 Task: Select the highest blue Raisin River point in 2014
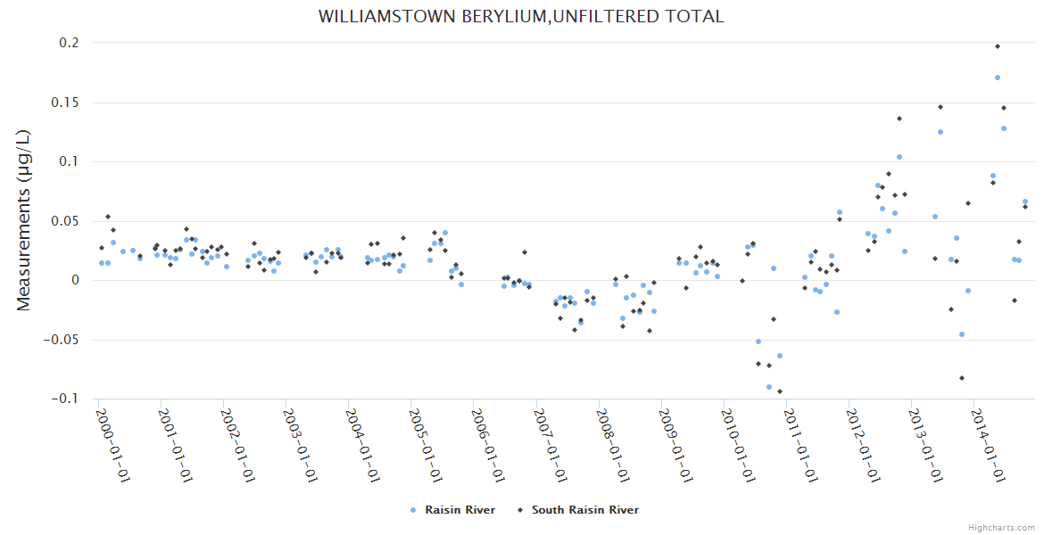tap(998, 78)
